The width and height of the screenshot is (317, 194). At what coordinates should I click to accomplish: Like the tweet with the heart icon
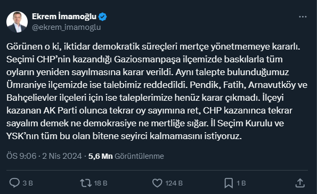coord(157,183)
